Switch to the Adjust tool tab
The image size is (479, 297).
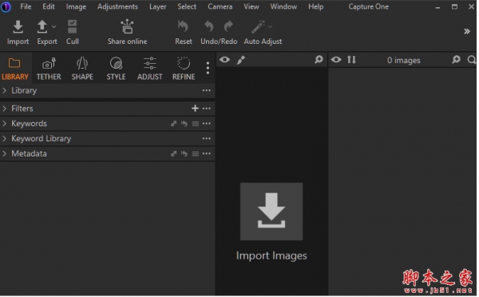point(150,69)
